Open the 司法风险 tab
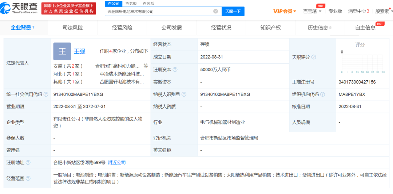The height and width of the screenshot is (194, 393). click(72, 28)
